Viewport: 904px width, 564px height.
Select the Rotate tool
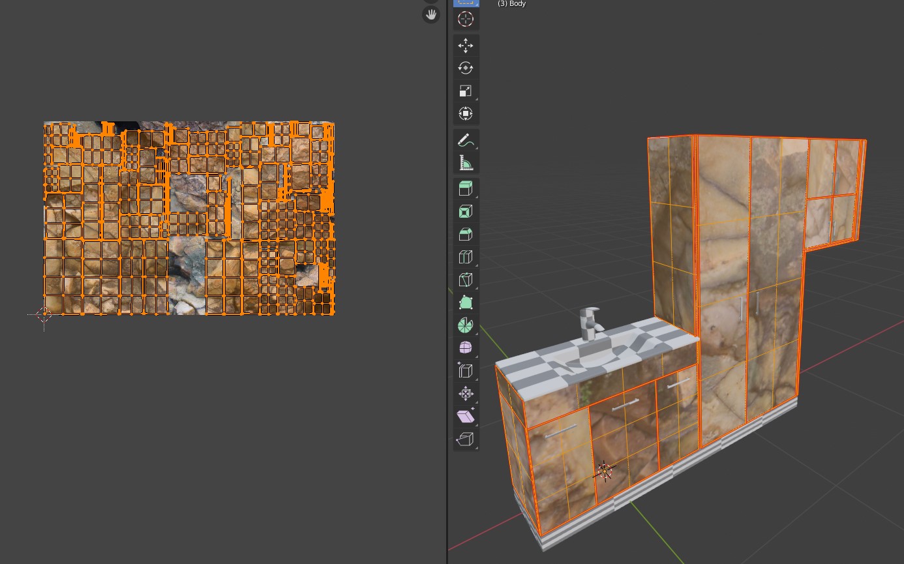tap(466, 68)
